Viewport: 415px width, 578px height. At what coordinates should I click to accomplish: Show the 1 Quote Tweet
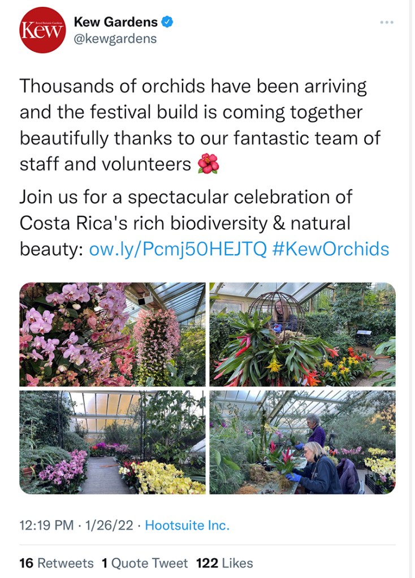tap(145, 563)
